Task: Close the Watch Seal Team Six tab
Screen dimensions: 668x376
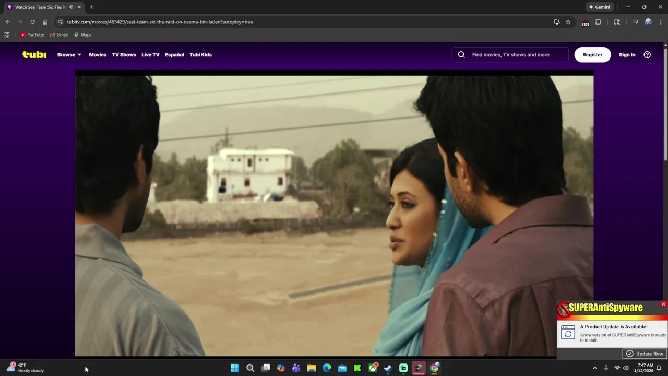Action: click(x=79, y=7)
